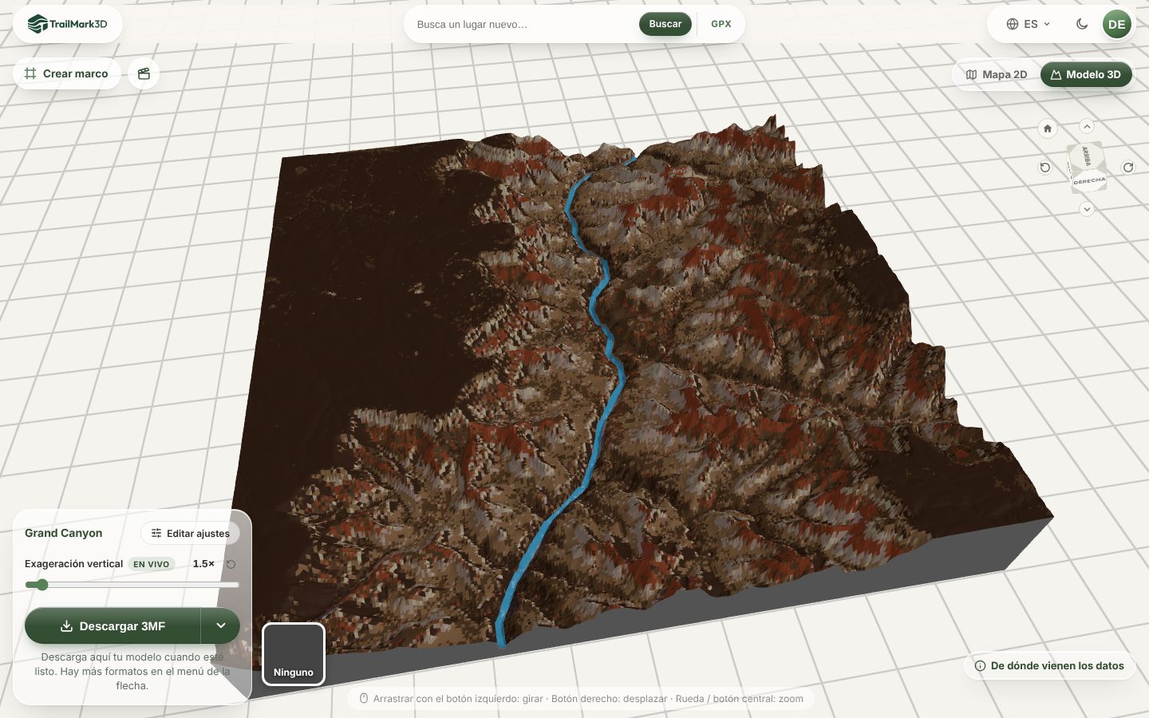1149x718 pixels.
Task: Rotate the view counterclockwise
Action: point(1045,168)
